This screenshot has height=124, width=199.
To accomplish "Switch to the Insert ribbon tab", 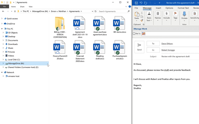I will pos(158,8).
